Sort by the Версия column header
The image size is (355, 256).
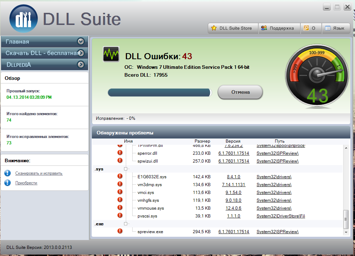click(233, 141)
